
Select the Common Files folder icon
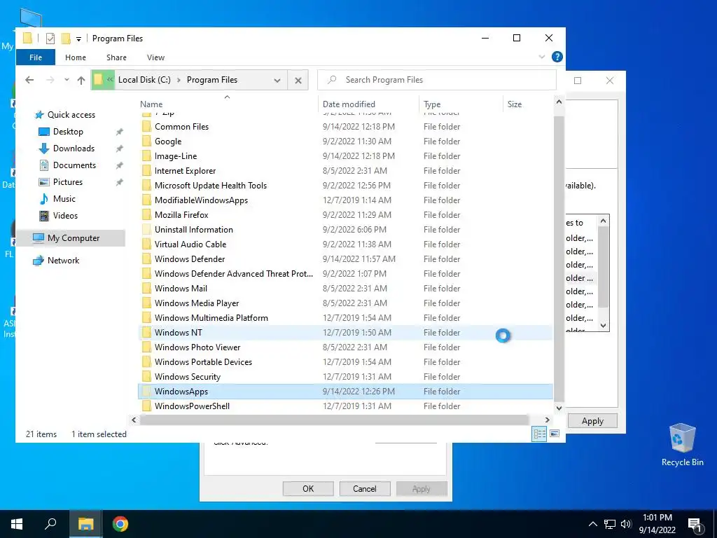(146, 127)
